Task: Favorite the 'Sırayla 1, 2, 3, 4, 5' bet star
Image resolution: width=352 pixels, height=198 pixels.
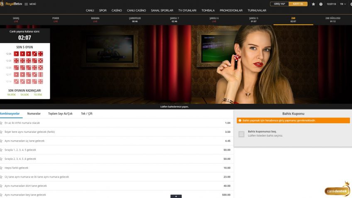Action: click(x=1, y=150)
